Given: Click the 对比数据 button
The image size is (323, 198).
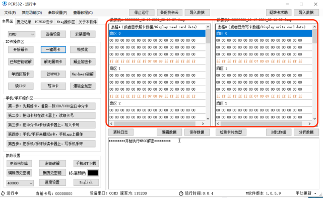Looking at the screenshot, I should click(279, 132).
